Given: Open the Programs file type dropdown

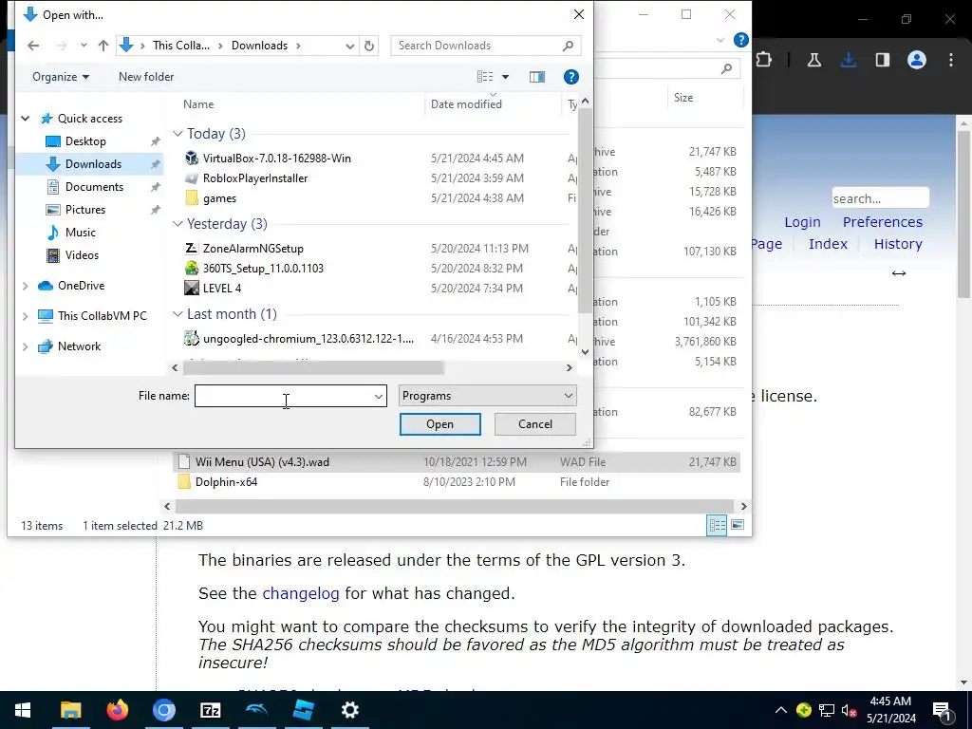Looking at the screenshot, I should coord(487,396).
